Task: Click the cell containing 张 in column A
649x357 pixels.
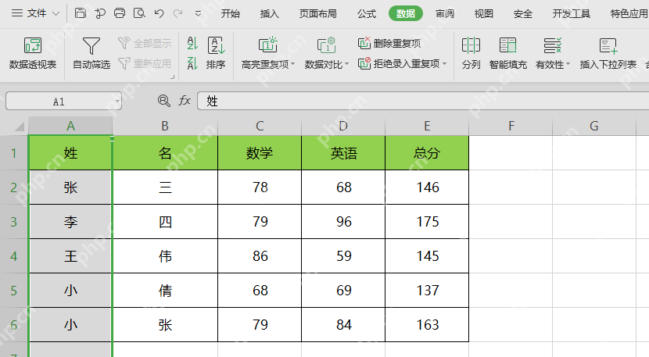Action: coord(70,187)
